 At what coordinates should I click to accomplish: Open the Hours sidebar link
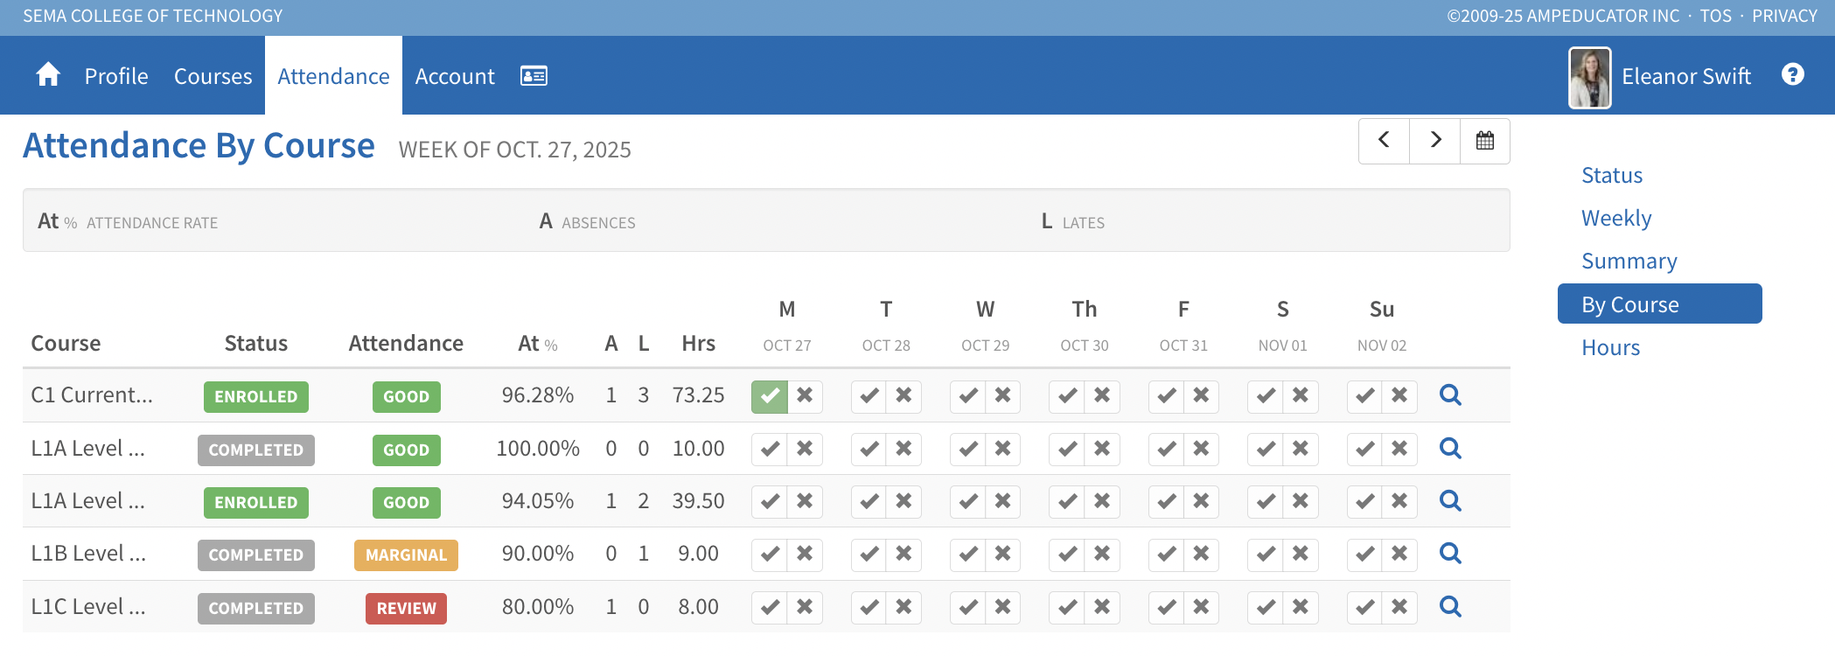coord(1610,348)
